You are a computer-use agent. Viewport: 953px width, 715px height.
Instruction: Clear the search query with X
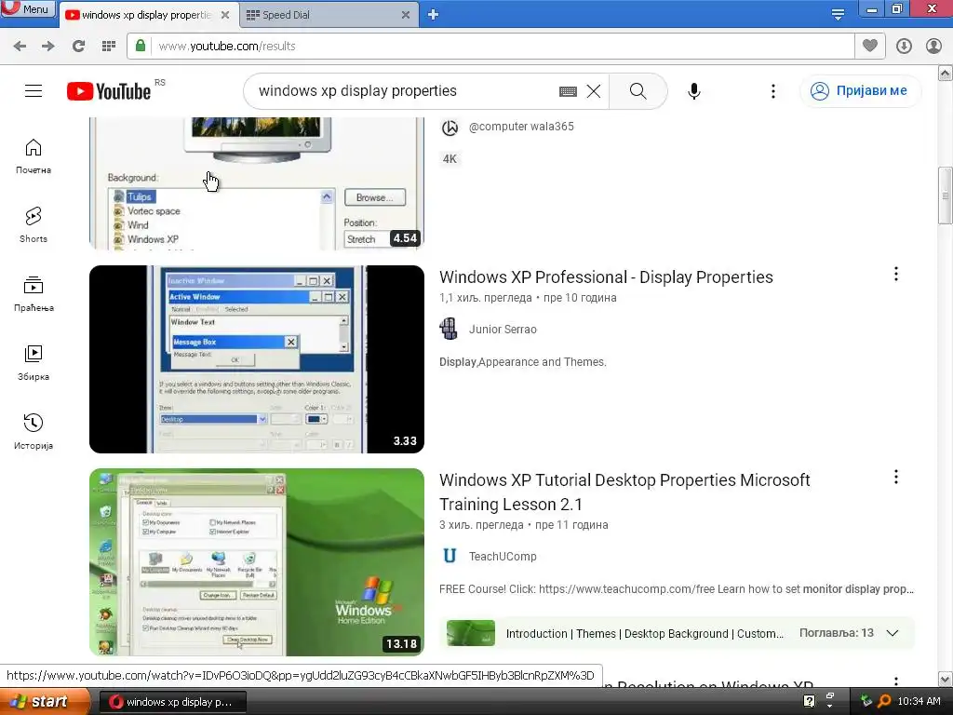[x=593, y=91]
